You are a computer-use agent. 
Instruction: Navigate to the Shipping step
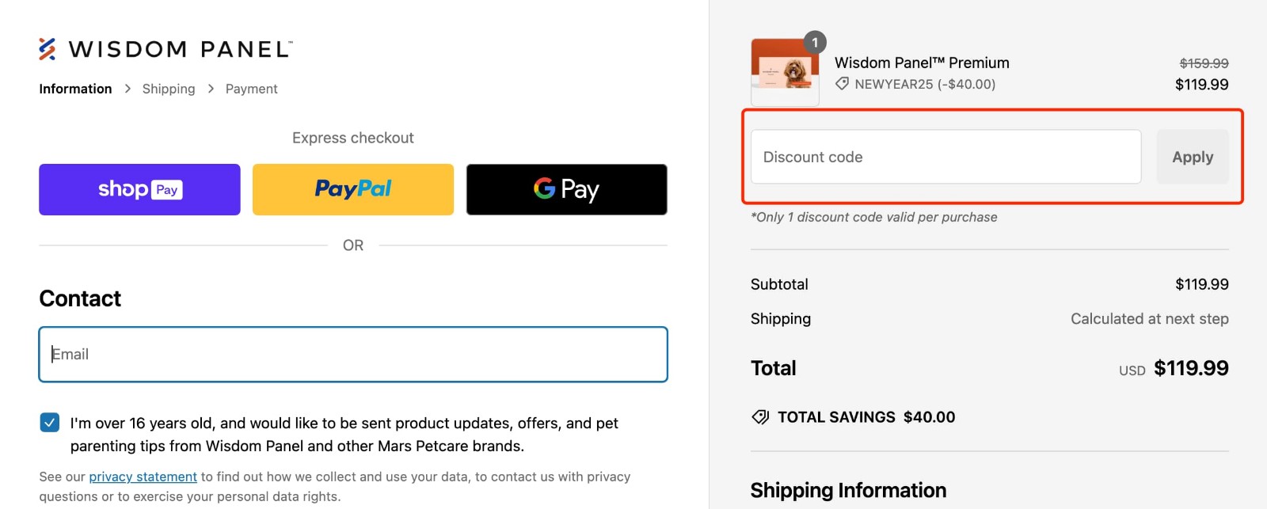tap(168, 89)
